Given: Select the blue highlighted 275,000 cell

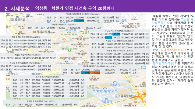Looking at the screenshot, I should point(108,38).
